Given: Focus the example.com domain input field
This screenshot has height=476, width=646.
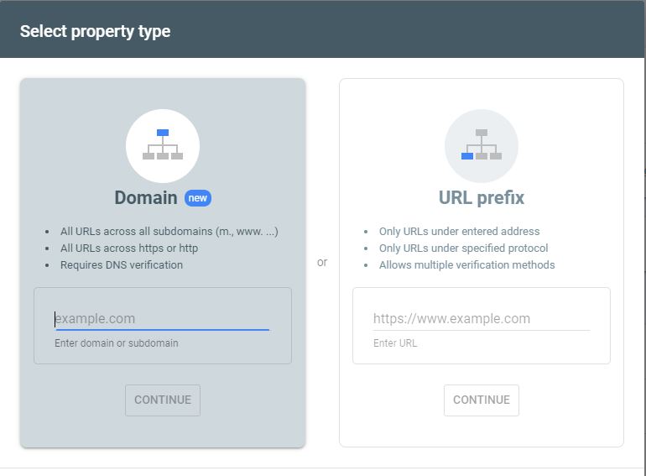Looking at the screenshot, I should [x=162, y=318].
